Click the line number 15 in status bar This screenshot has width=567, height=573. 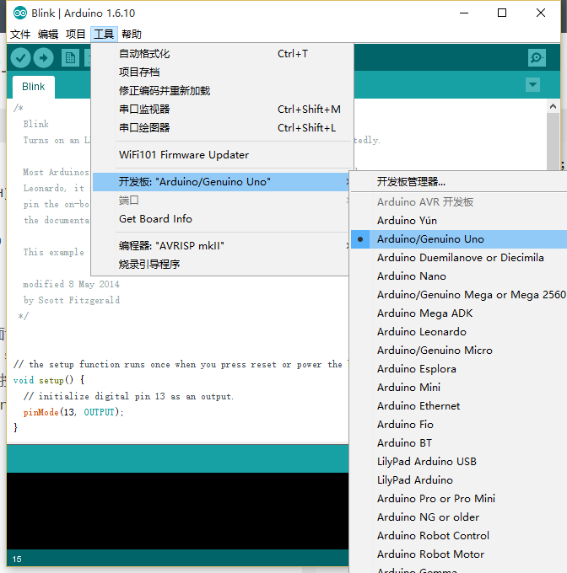pos(17,560)
